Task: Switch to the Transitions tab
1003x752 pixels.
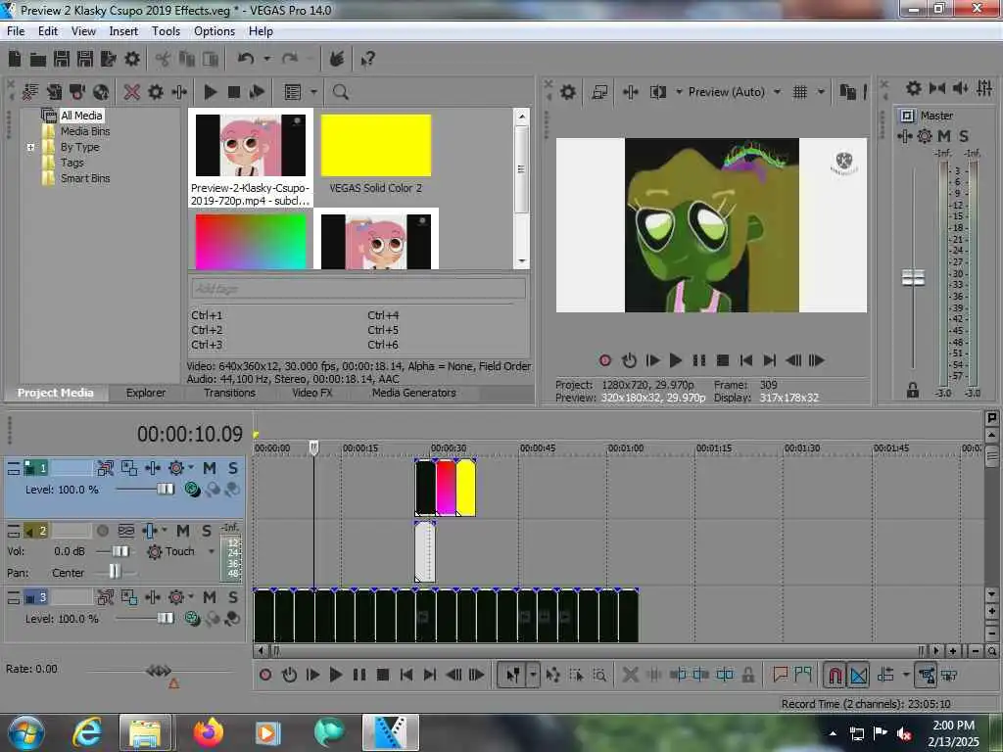Action: (x=229, y=393)
